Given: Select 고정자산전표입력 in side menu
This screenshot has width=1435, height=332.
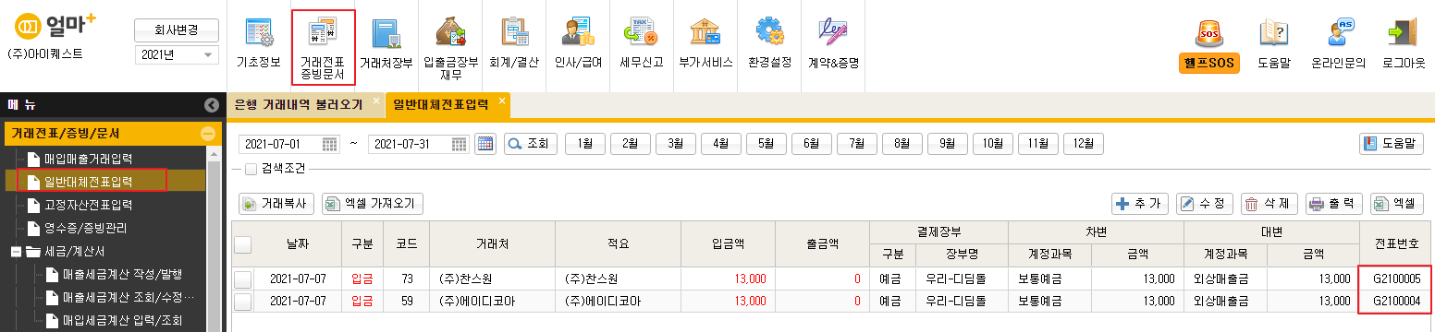Looking at the screenshot, I should click(x=88, y=205).
